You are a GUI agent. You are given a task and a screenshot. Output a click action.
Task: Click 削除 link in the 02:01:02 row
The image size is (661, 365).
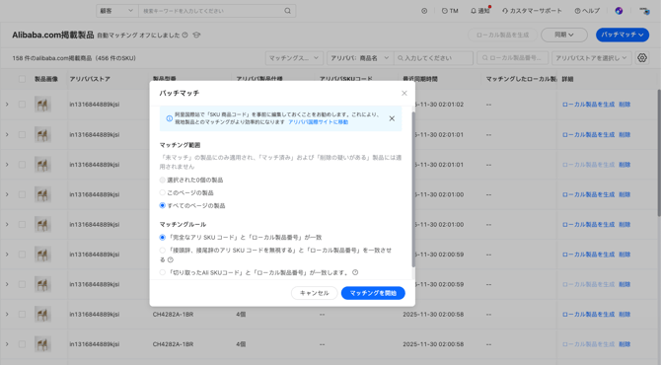tap(624, 105)
